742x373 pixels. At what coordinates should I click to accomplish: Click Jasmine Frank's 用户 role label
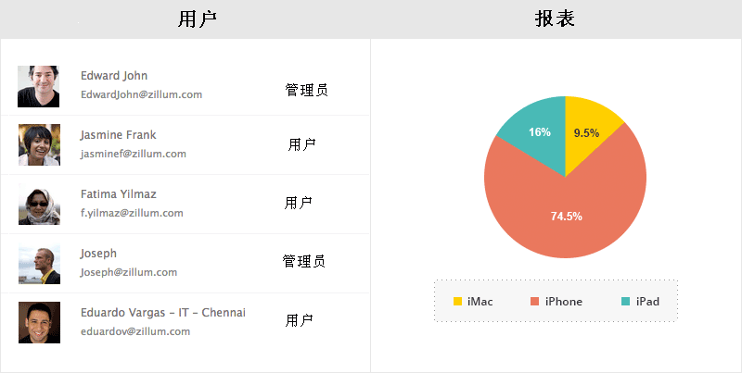click(301, 144)
